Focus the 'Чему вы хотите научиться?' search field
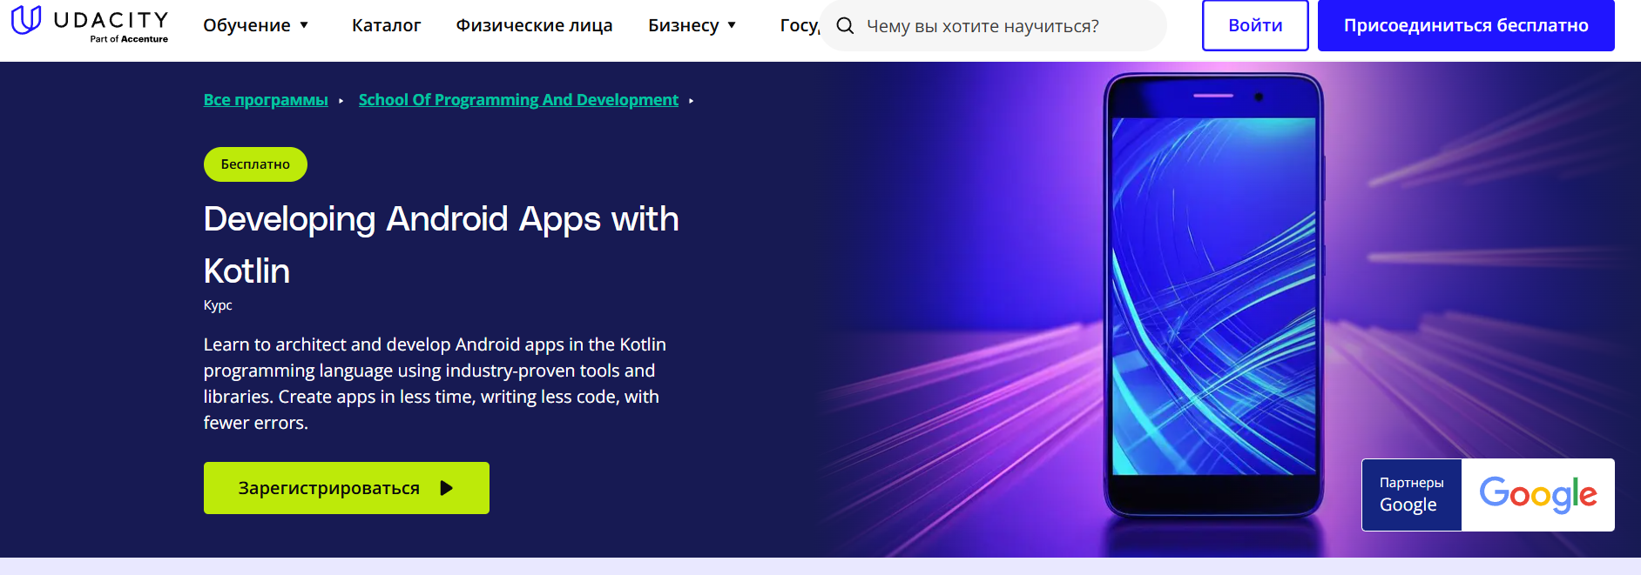1641x575 pixels. (x=993, y=26)
